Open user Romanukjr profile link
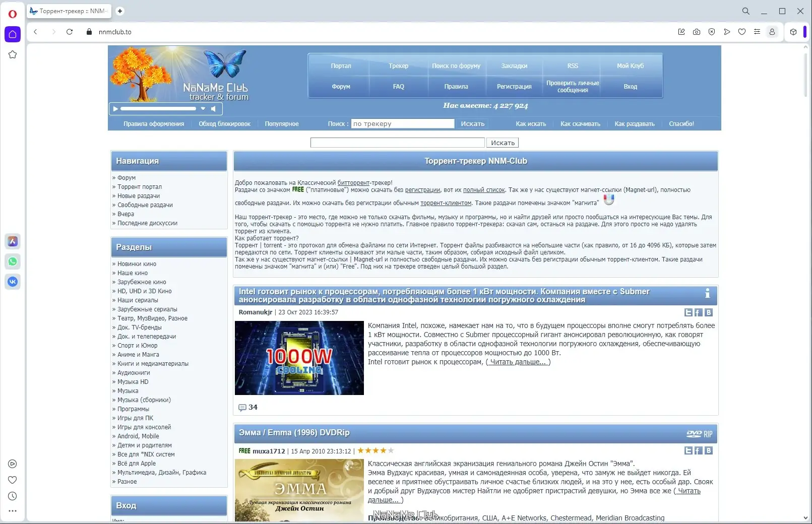The image size is (812, 524). (x=256, y=312)
